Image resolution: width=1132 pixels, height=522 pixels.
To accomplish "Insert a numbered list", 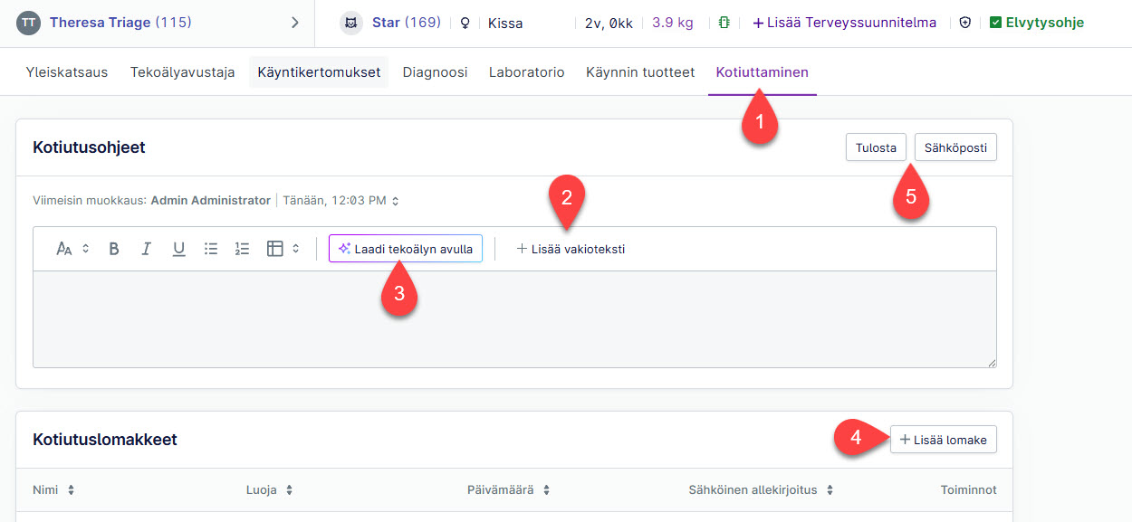I will 242,249.
